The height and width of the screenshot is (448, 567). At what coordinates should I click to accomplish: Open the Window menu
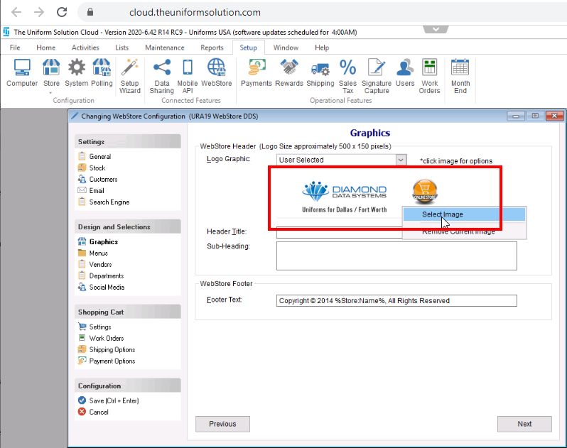click(x=286, y=48)
